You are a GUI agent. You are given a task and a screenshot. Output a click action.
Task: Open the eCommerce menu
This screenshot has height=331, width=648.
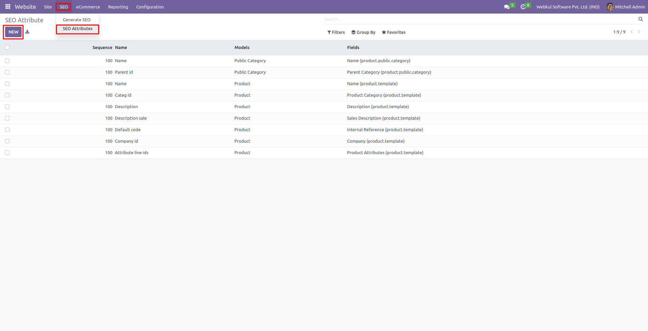pyautogui.click(x=88, y=7)
